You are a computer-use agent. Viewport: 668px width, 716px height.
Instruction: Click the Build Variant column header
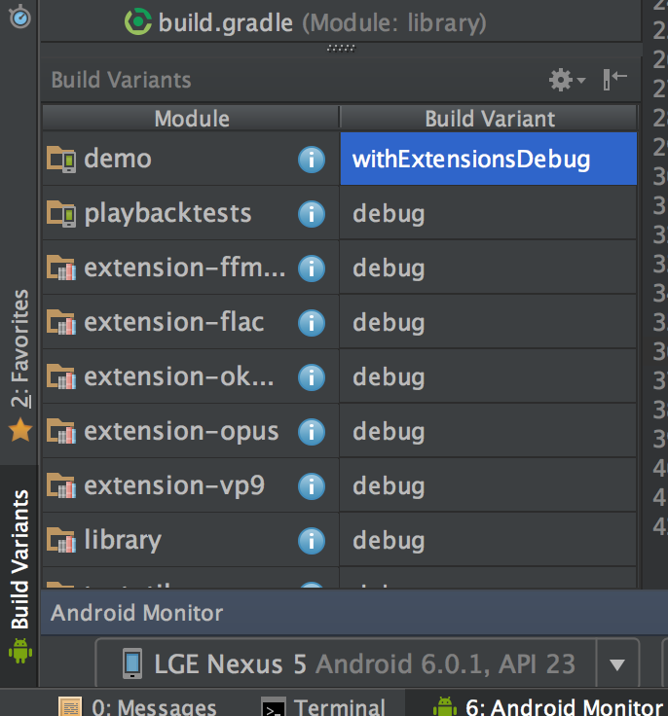tap(489, 119)
